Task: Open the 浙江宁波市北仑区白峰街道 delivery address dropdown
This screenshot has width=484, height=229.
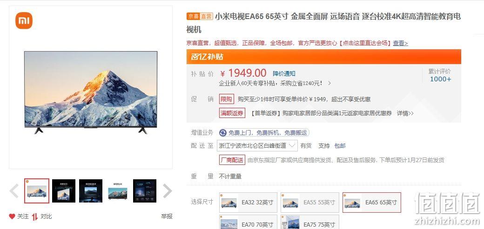Action: pyautogui.click(x=257, y=145)
